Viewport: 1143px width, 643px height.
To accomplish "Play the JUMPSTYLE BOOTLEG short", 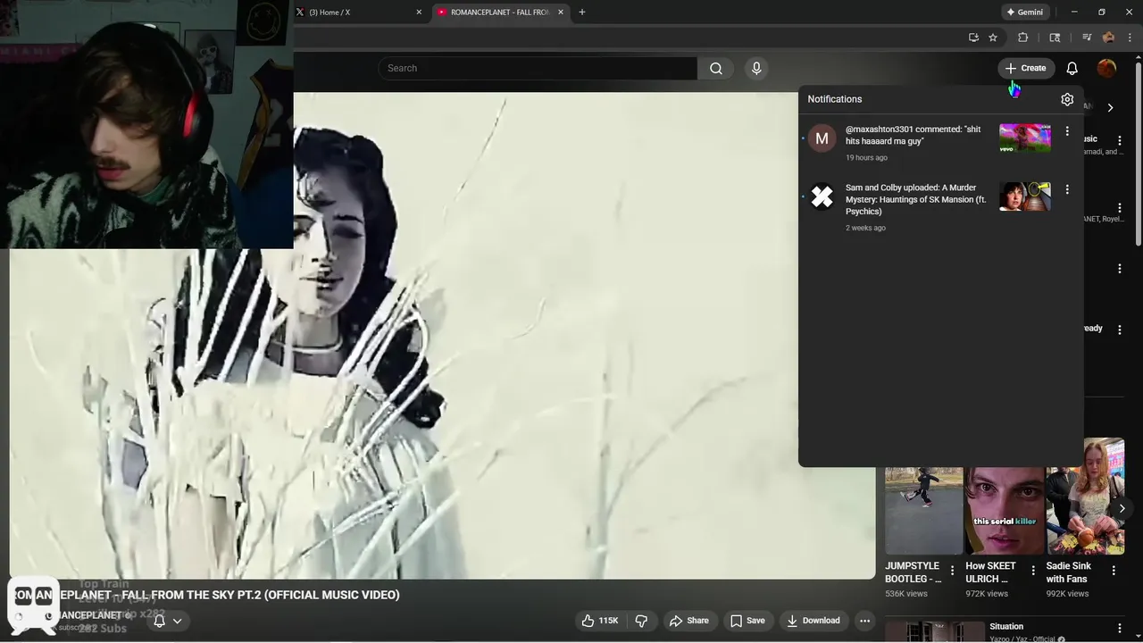I will point(924,509).
